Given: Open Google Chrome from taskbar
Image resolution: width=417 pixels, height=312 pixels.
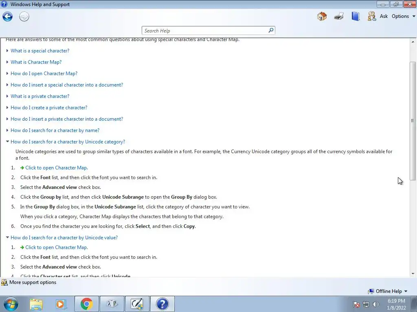Looking at the screenshot, I should click(87, 304).
